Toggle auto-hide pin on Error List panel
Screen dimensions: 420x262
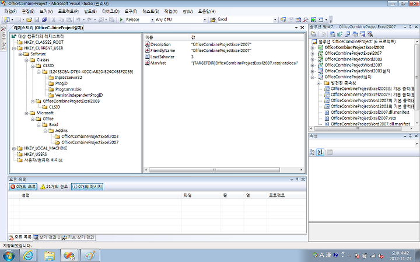(297, 180)
